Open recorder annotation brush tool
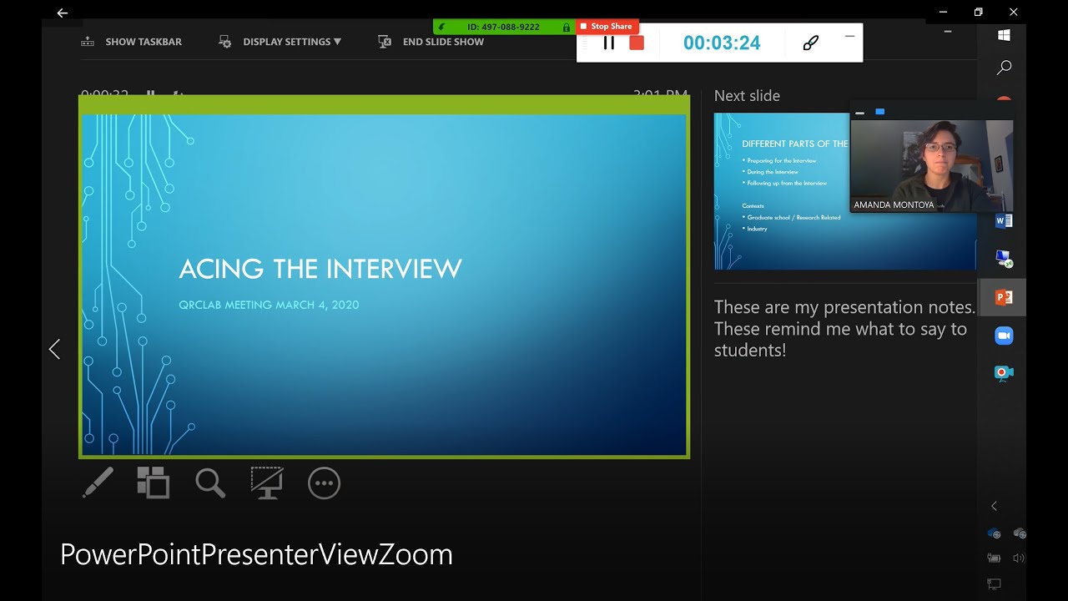1068x601 pixels. pyautogui.click(x=810, y=43)
